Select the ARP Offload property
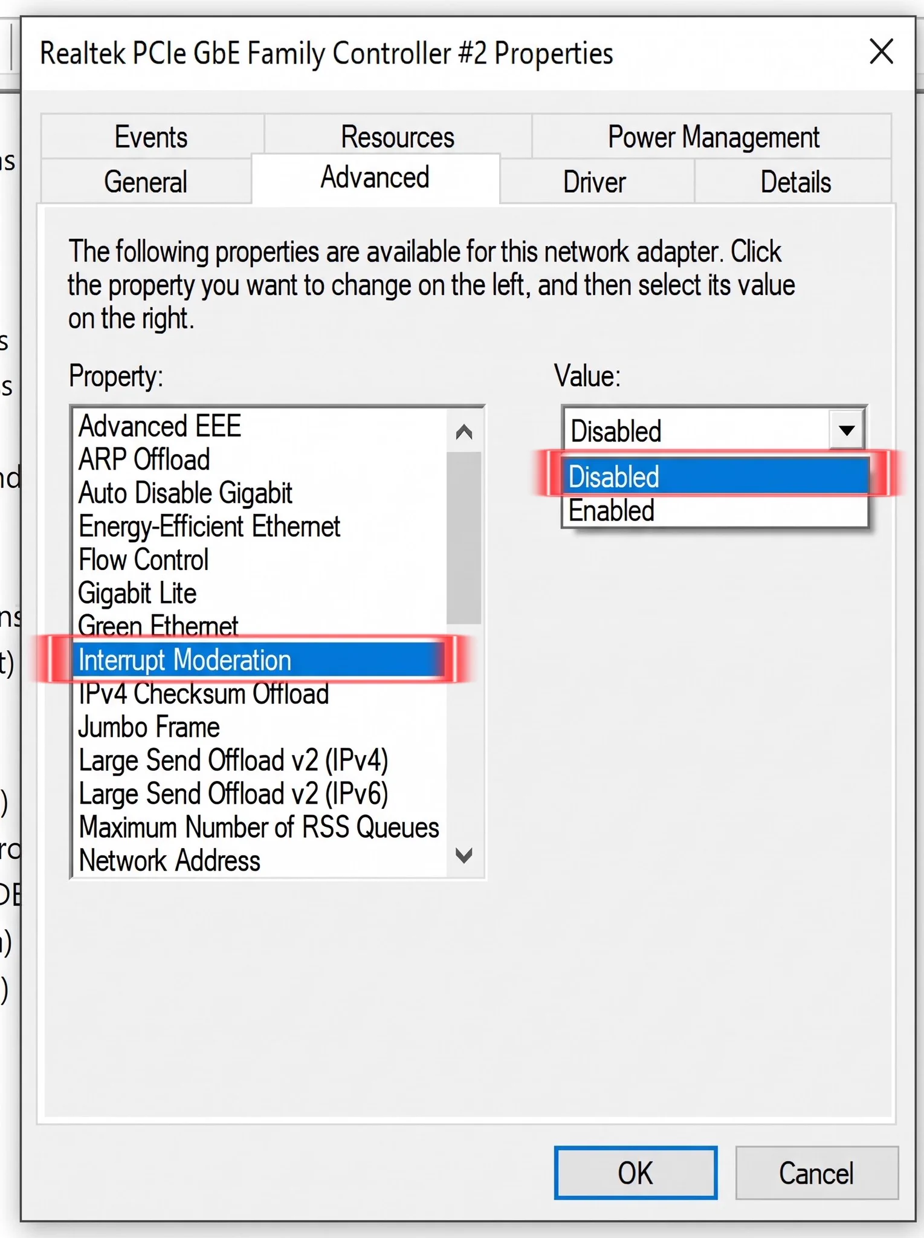Image resolution: width=924 pixels, height=1238 pixels. [260, 459]
